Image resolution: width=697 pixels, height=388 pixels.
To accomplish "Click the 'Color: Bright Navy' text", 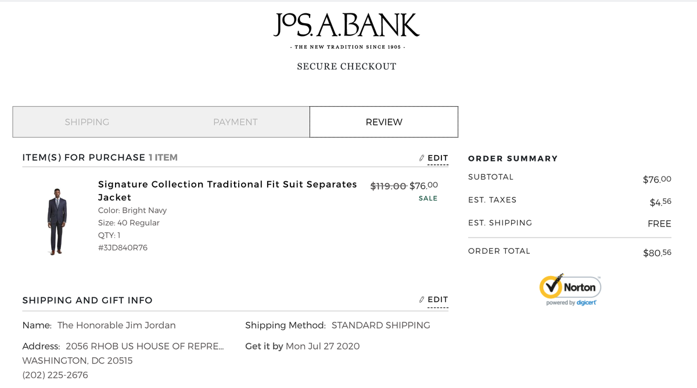I will (132, 210).
